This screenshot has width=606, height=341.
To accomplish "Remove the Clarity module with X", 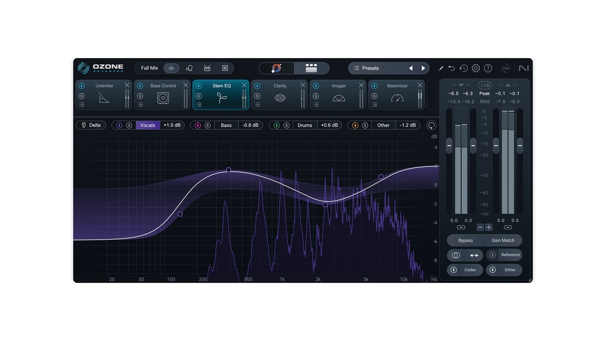I will click(x=303, y=85).
